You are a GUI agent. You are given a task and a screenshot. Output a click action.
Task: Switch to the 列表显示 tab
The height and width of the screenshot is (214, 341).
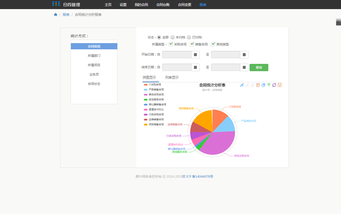(172, 77)
